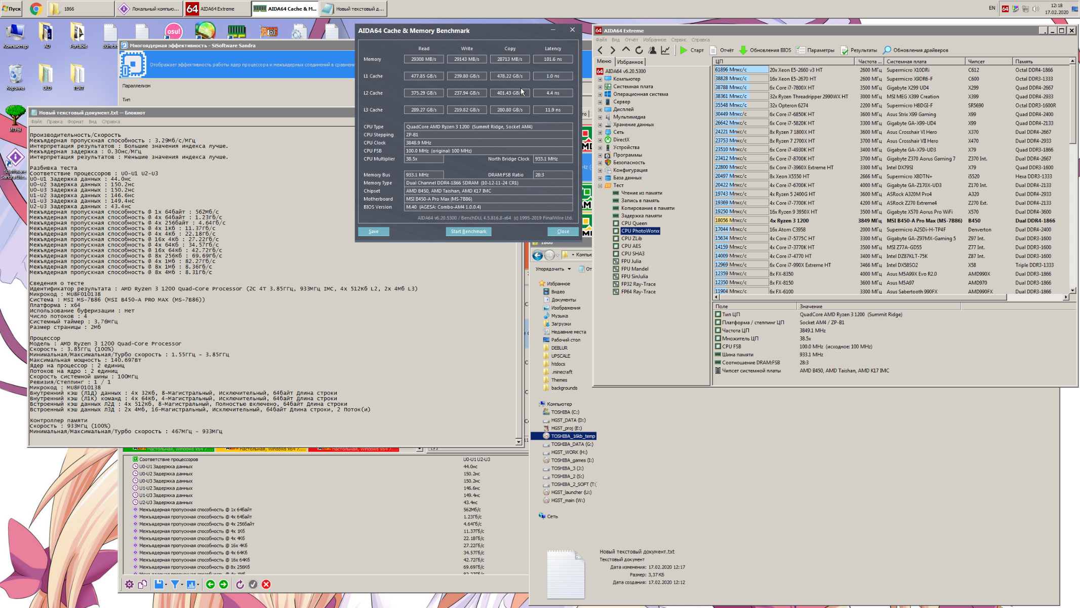Collapse the Тест tree node

coord(600,185)
